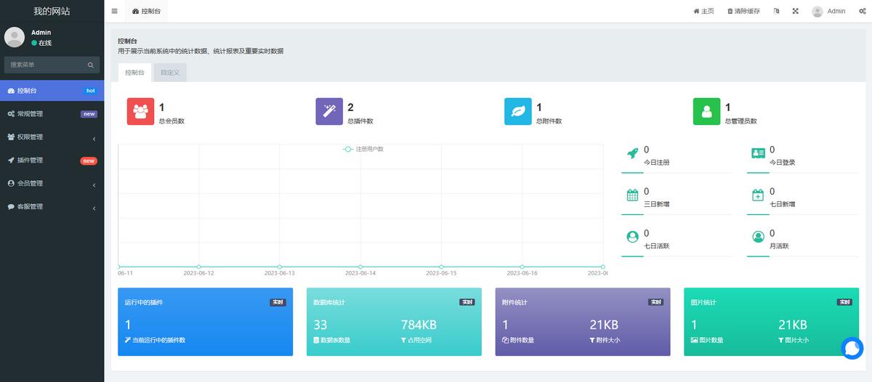Click the 主页 home link
This screenshot has width=872, height=382.
703,12
